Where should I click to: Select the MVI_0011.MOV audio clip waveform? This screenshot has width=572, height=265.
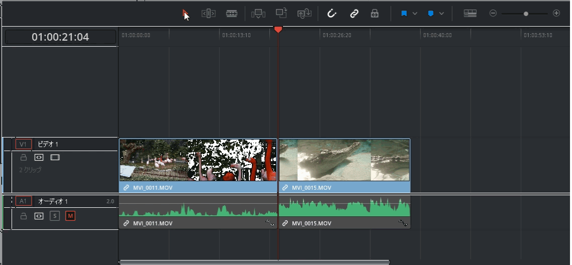[x=198, y=207]
